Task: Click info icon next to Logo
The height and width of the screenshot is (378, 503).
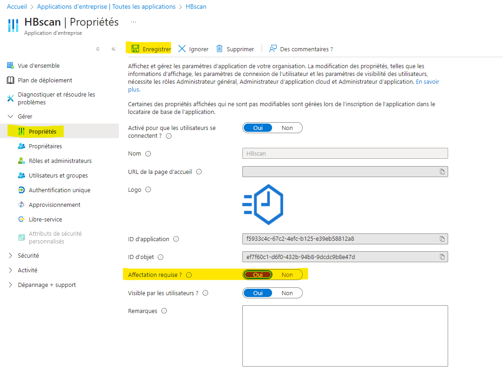Action: pos(148,189)
